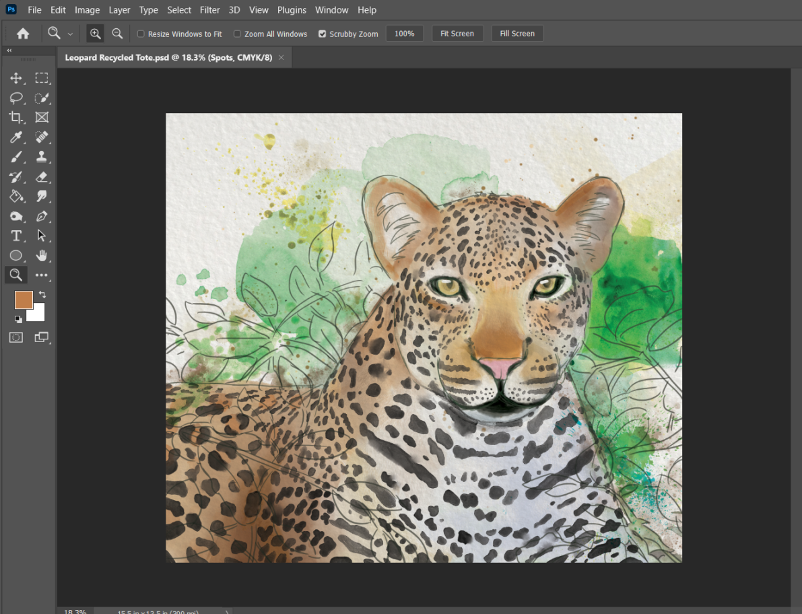This screenshot has height=614, width=802.
Task: Click the Zoom Out magnifier in options bar
Action: coord(117,34)
